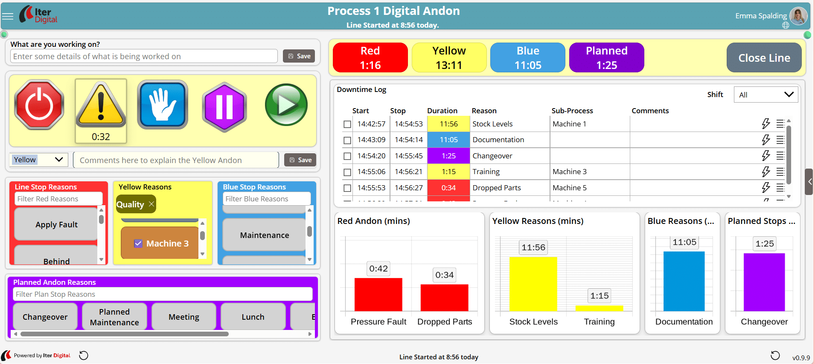Open the Shift dropdown set to All
815x364 pixels.
point(766,95)
